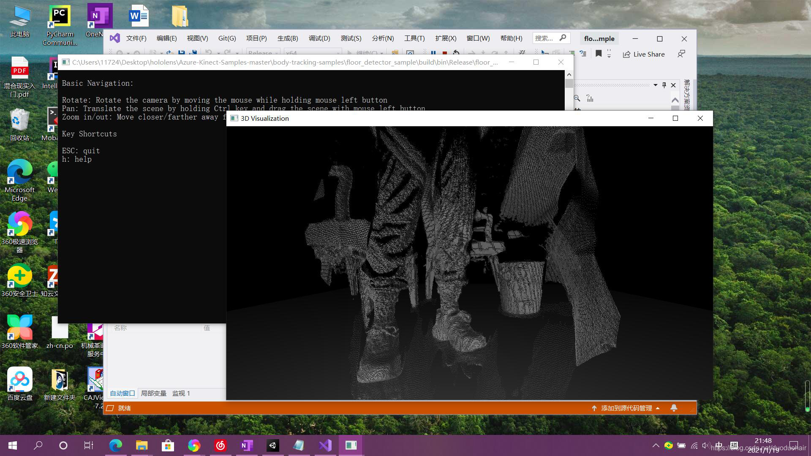Screen dimensions: 811x456
Task: Select the 混合现实入门.pdf file icon
Action: (x=19, y=77)
